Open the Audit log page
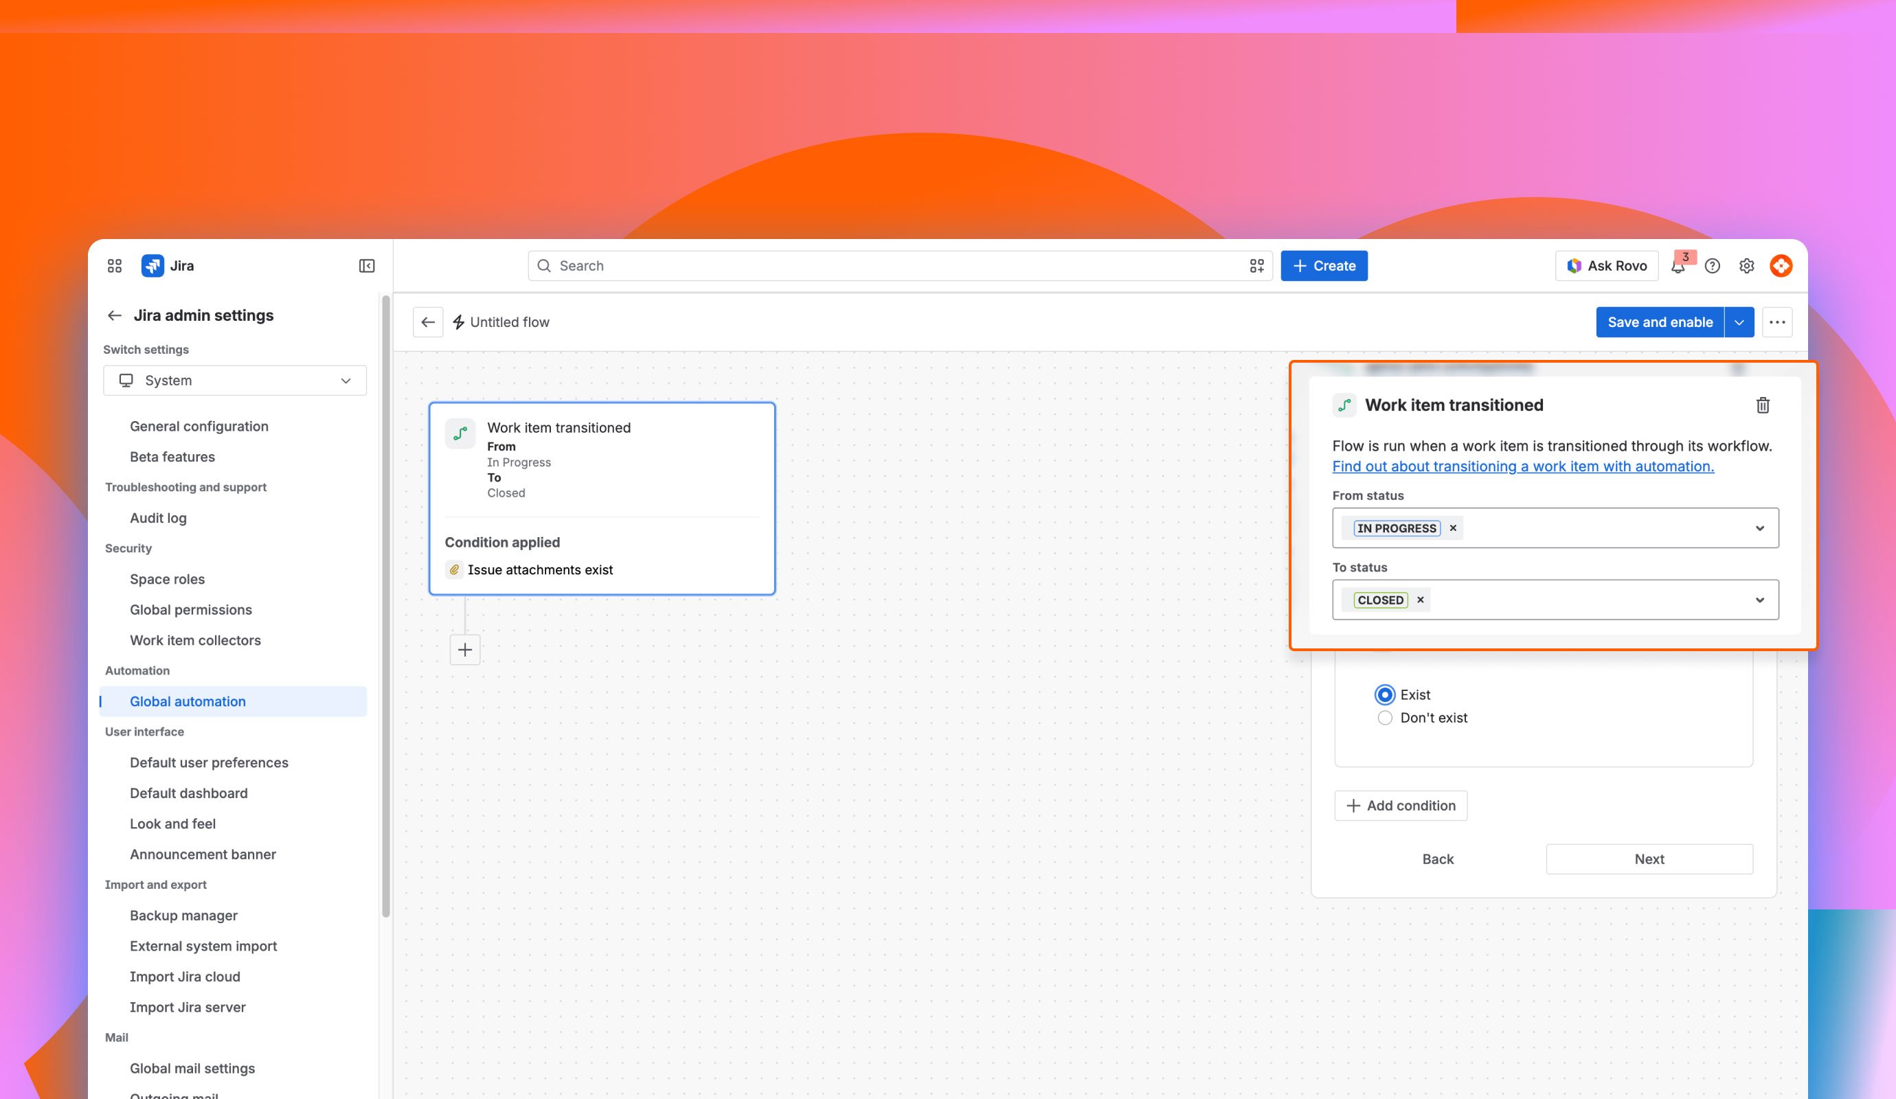 coord(158,517)
